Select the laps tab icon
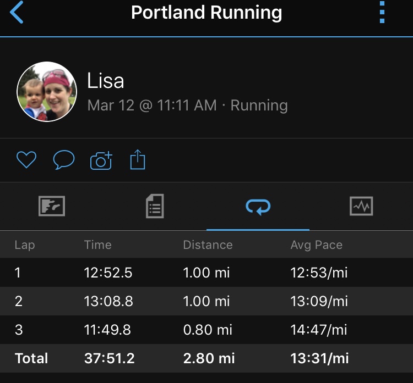This screenshot has height=383, width=413. point(258,207)
